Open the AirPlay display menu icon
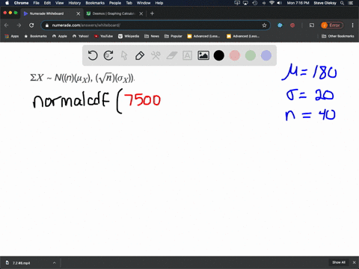The width and height of the screenshot is (359, 269). pos(245,3)
